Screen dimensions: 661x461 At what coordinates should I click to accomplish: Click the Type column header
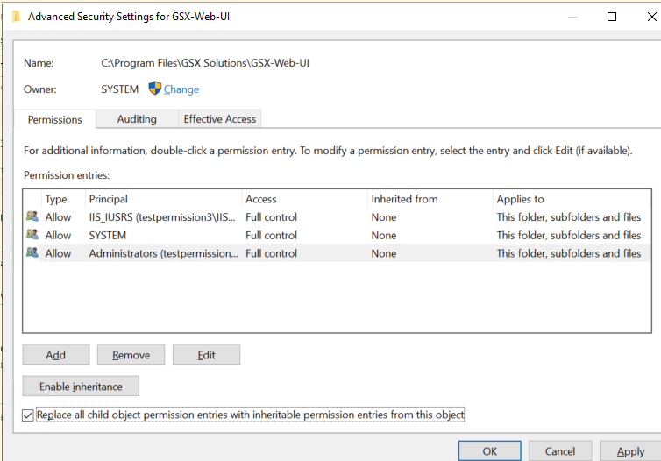(x=63, y=199)
